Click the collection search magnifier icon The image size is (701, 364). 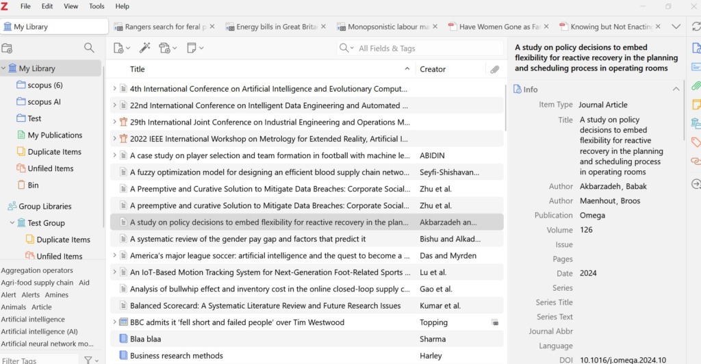[x=89, y=48]
